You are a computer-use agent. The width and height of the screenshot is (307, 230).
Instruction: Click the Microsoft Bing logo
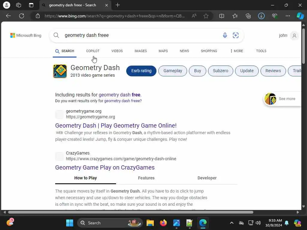tap(26, 35)
